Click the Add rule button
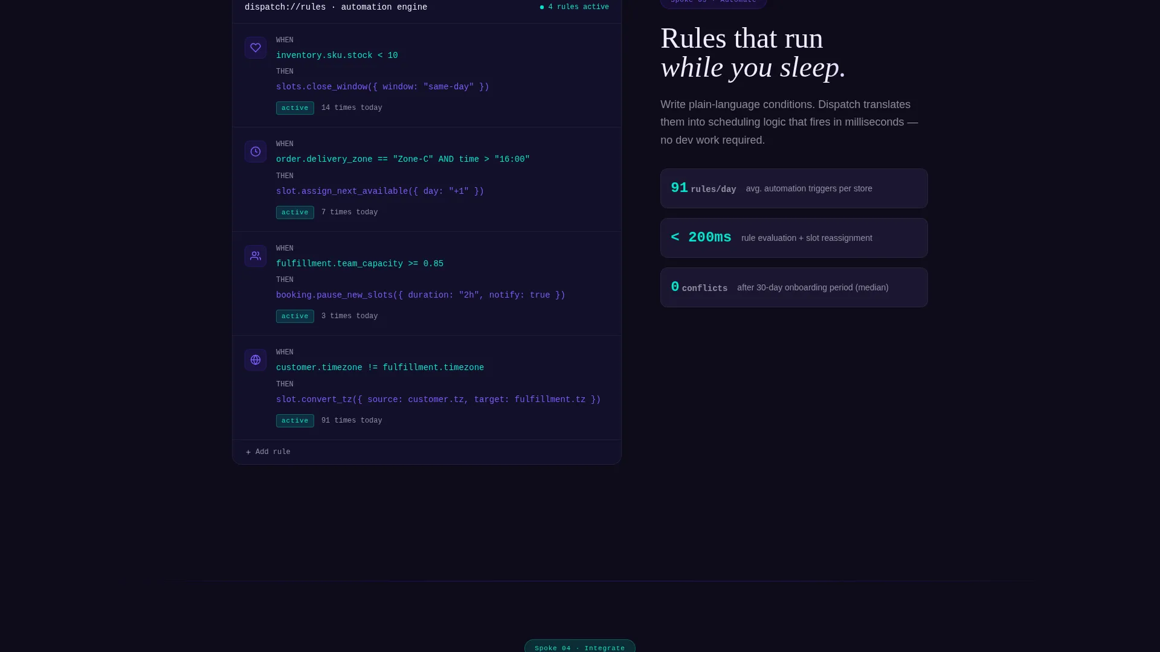The width and height of the screenshot is (1160, 652). (268, 452)
